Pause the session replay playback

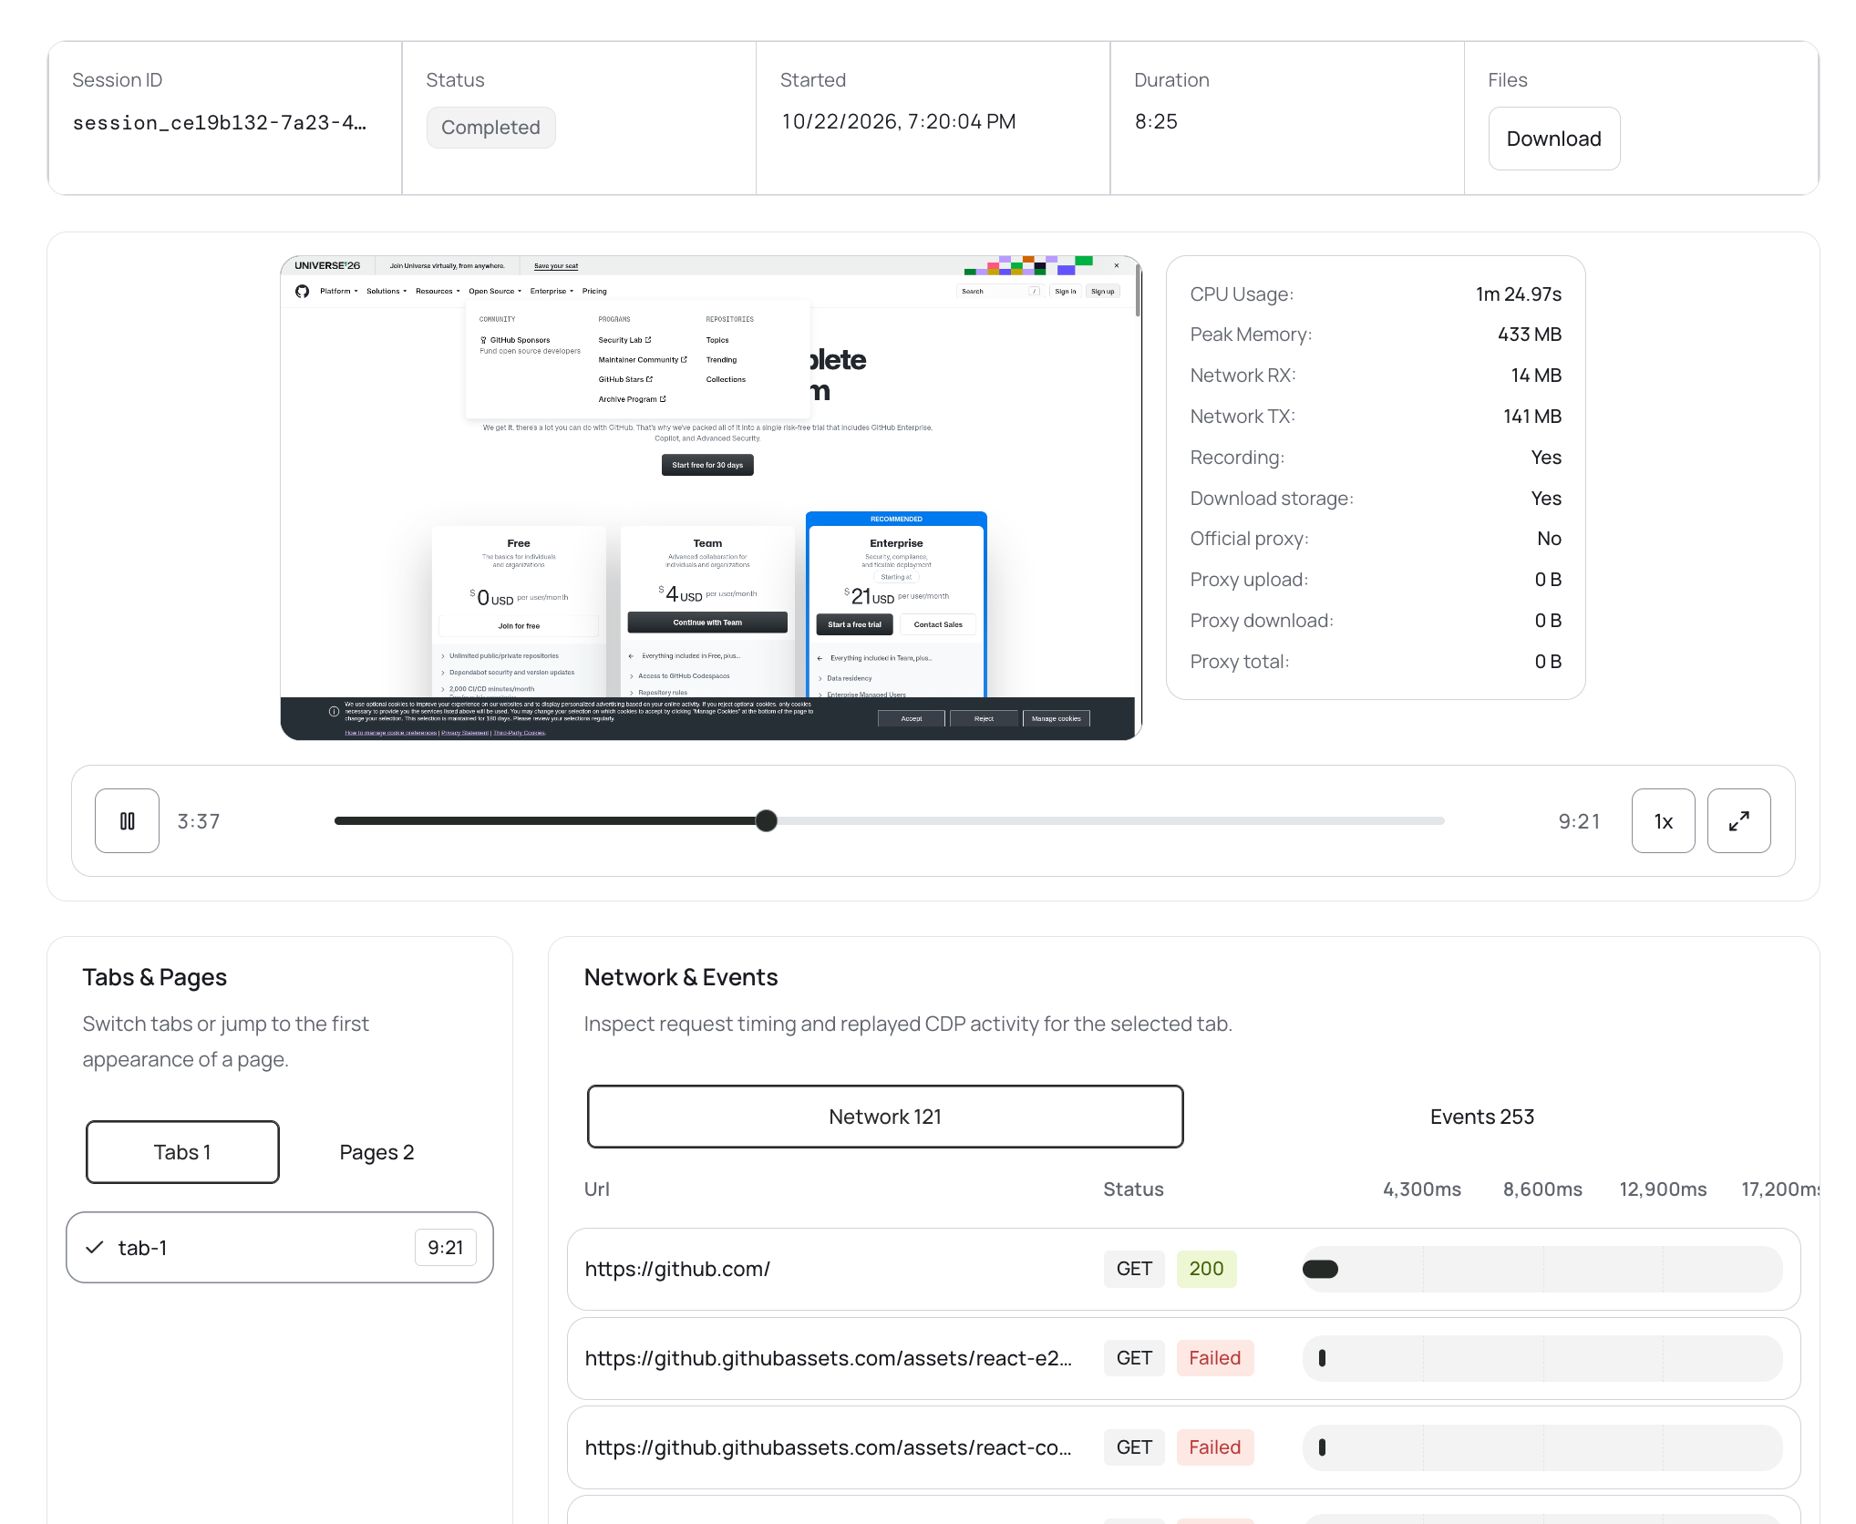[127, 820]
